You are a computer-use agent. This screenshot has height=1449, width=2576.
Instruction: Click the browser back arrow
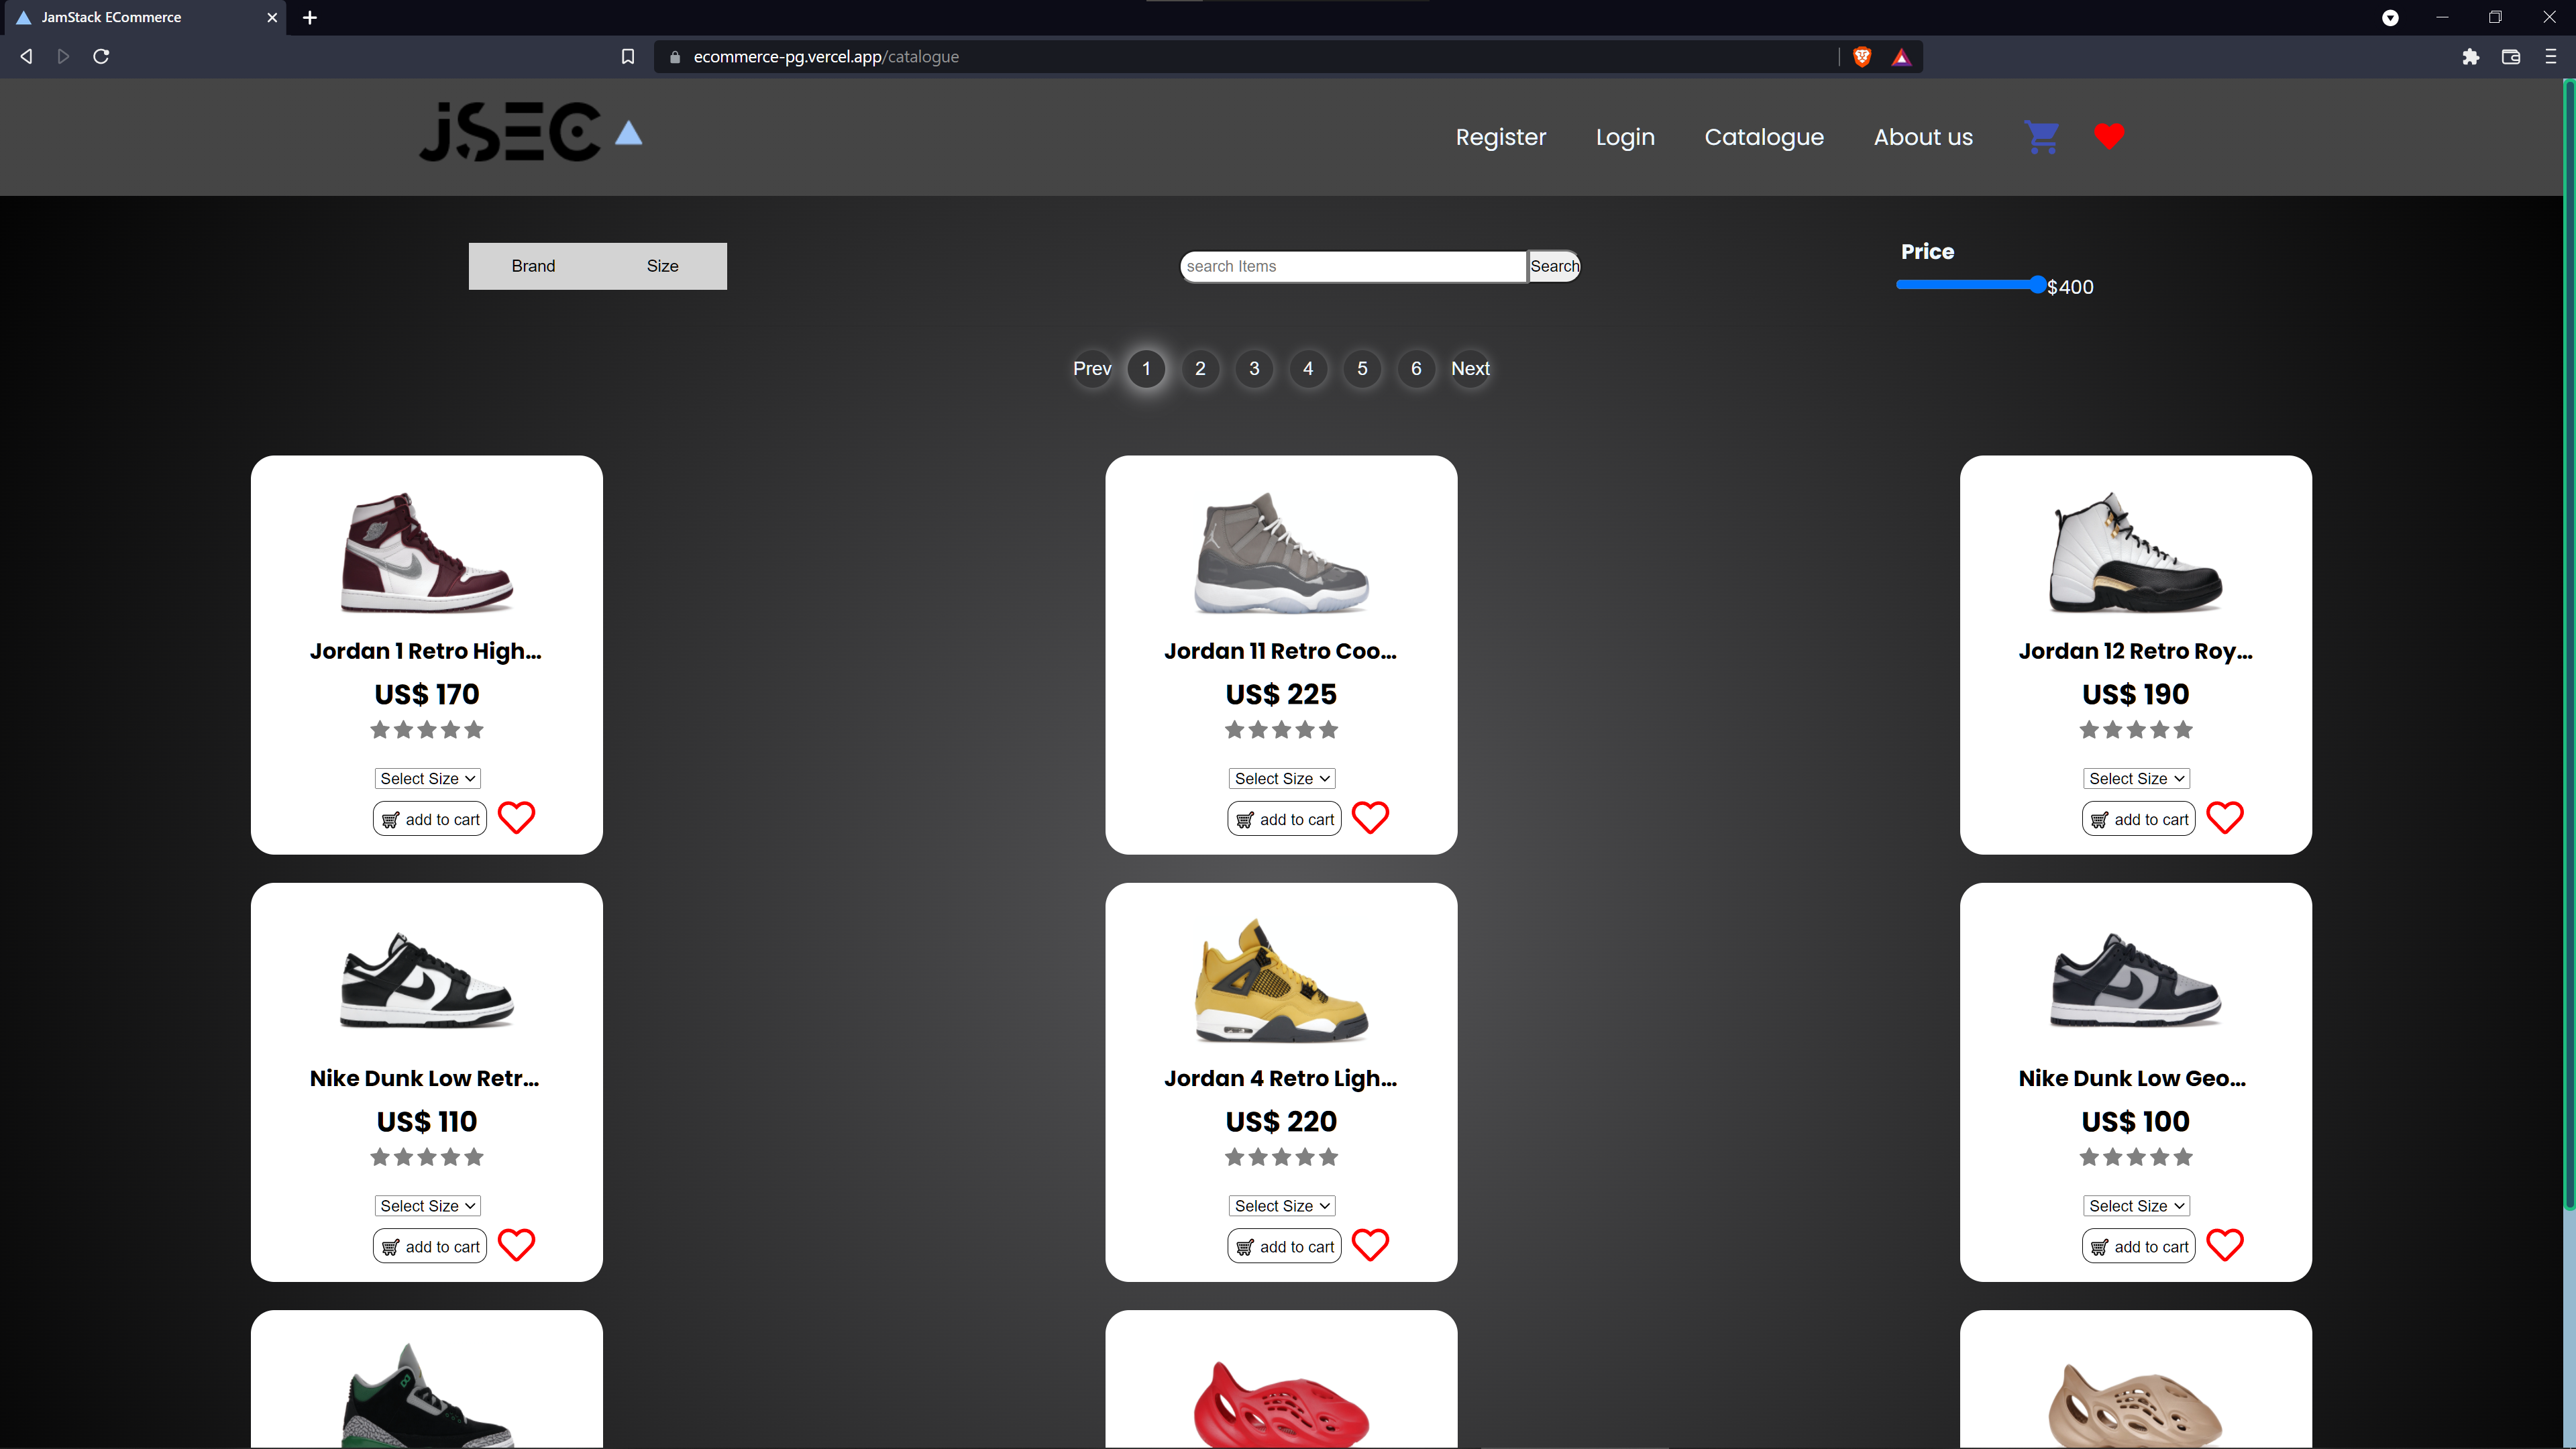coord(27,56)
